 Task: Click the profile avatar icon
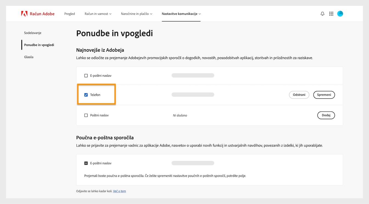click(340, 13)
